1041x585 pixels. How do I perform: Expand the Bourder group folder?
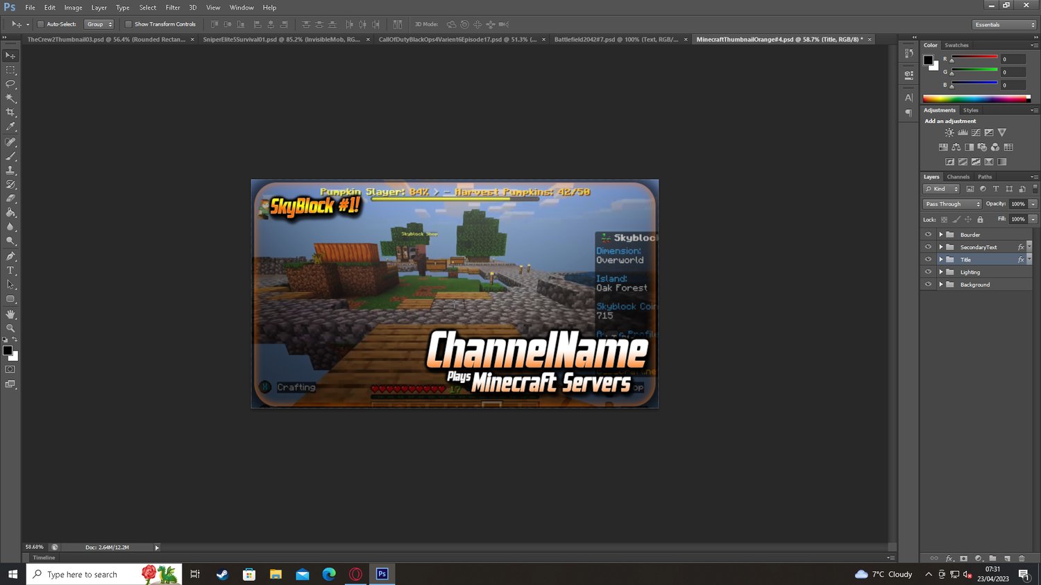tap(941, 235)
